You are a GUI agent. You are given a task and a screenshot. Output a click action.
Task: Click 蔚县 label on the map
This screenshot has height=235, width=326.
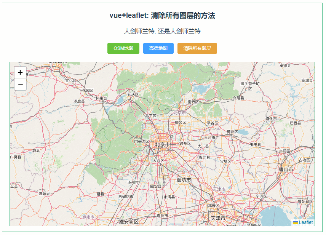(36, 151)
